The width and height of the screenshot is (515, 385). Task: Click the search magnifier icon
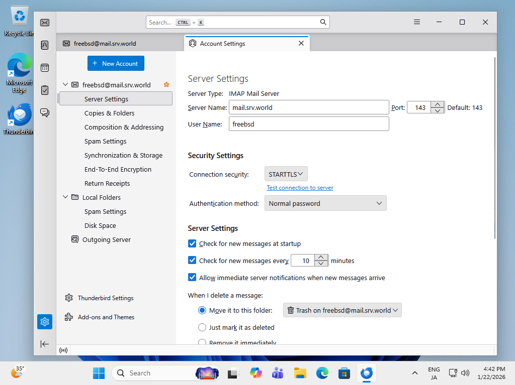coord(323,22)
